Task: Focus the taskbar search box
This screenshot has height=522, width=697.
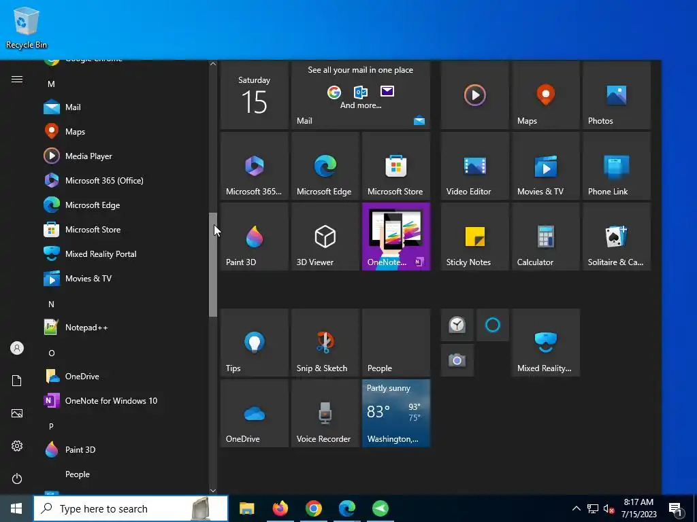Action: point(131,508)
